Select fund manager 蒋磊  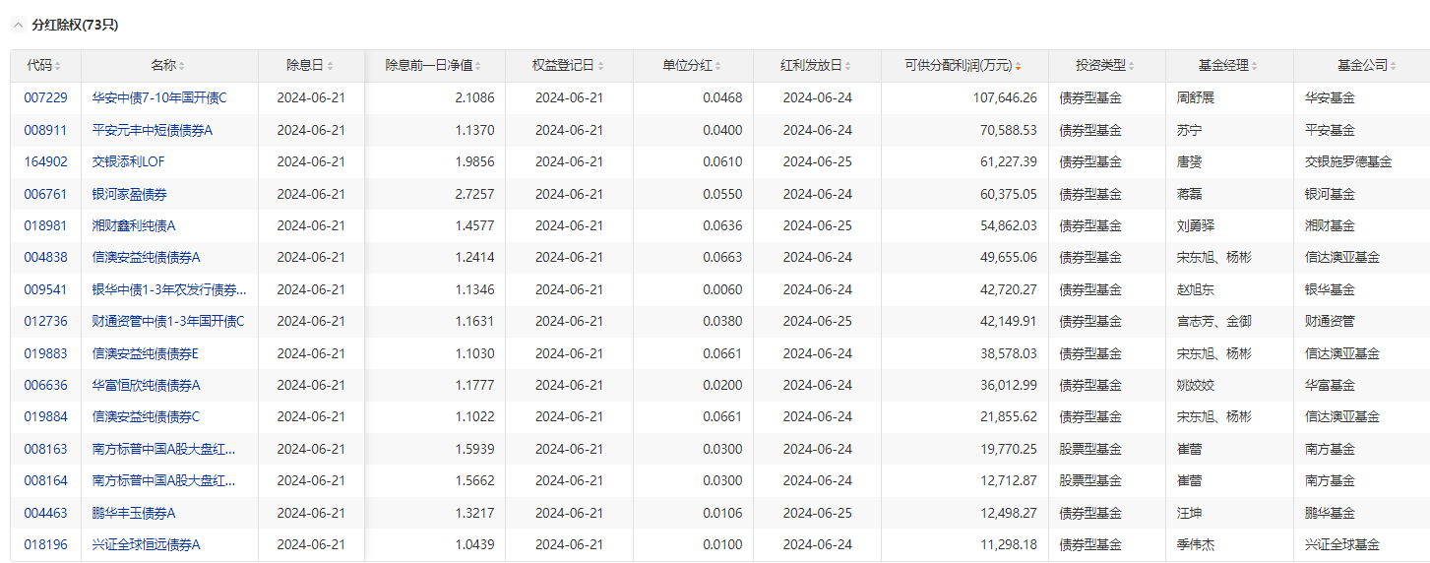[x=1190, y=194]
